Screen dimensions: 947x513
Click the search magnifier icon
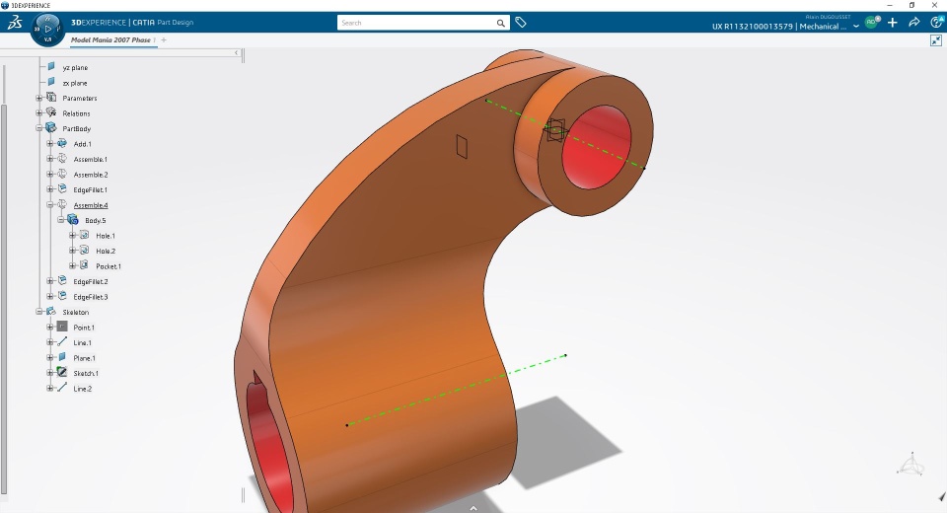tap(501, 23)
